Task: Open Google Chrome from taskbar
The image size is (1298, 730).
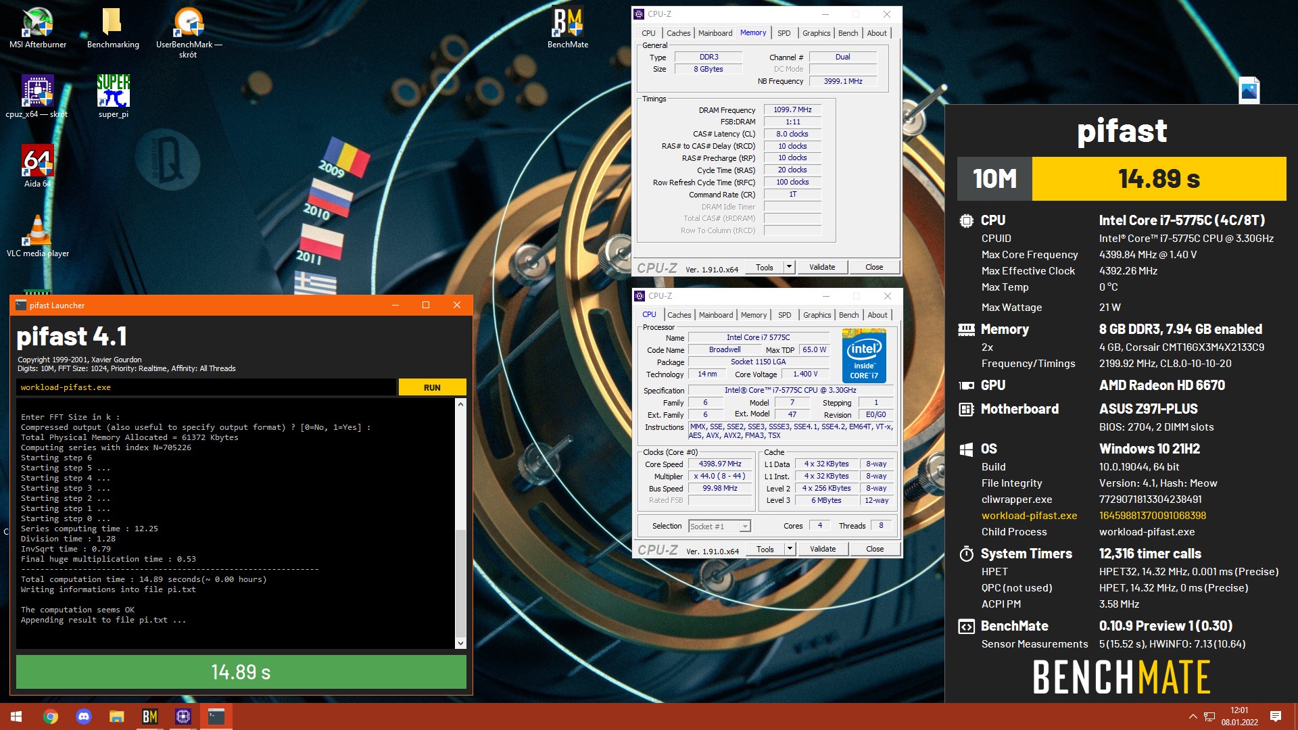Action: point(51,716)
